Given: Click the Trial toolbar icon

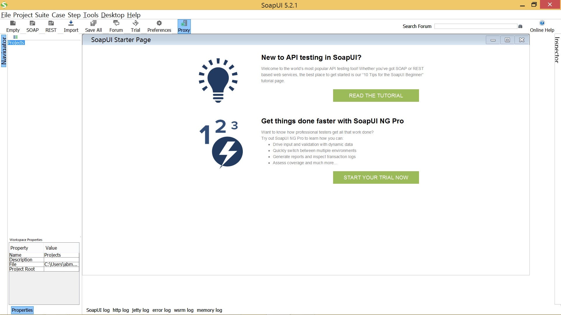Looking at the screenshot, I should click(x=135, y=26).
